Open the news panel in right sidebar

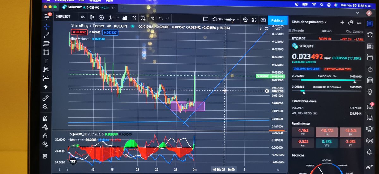tap(370, 46)
